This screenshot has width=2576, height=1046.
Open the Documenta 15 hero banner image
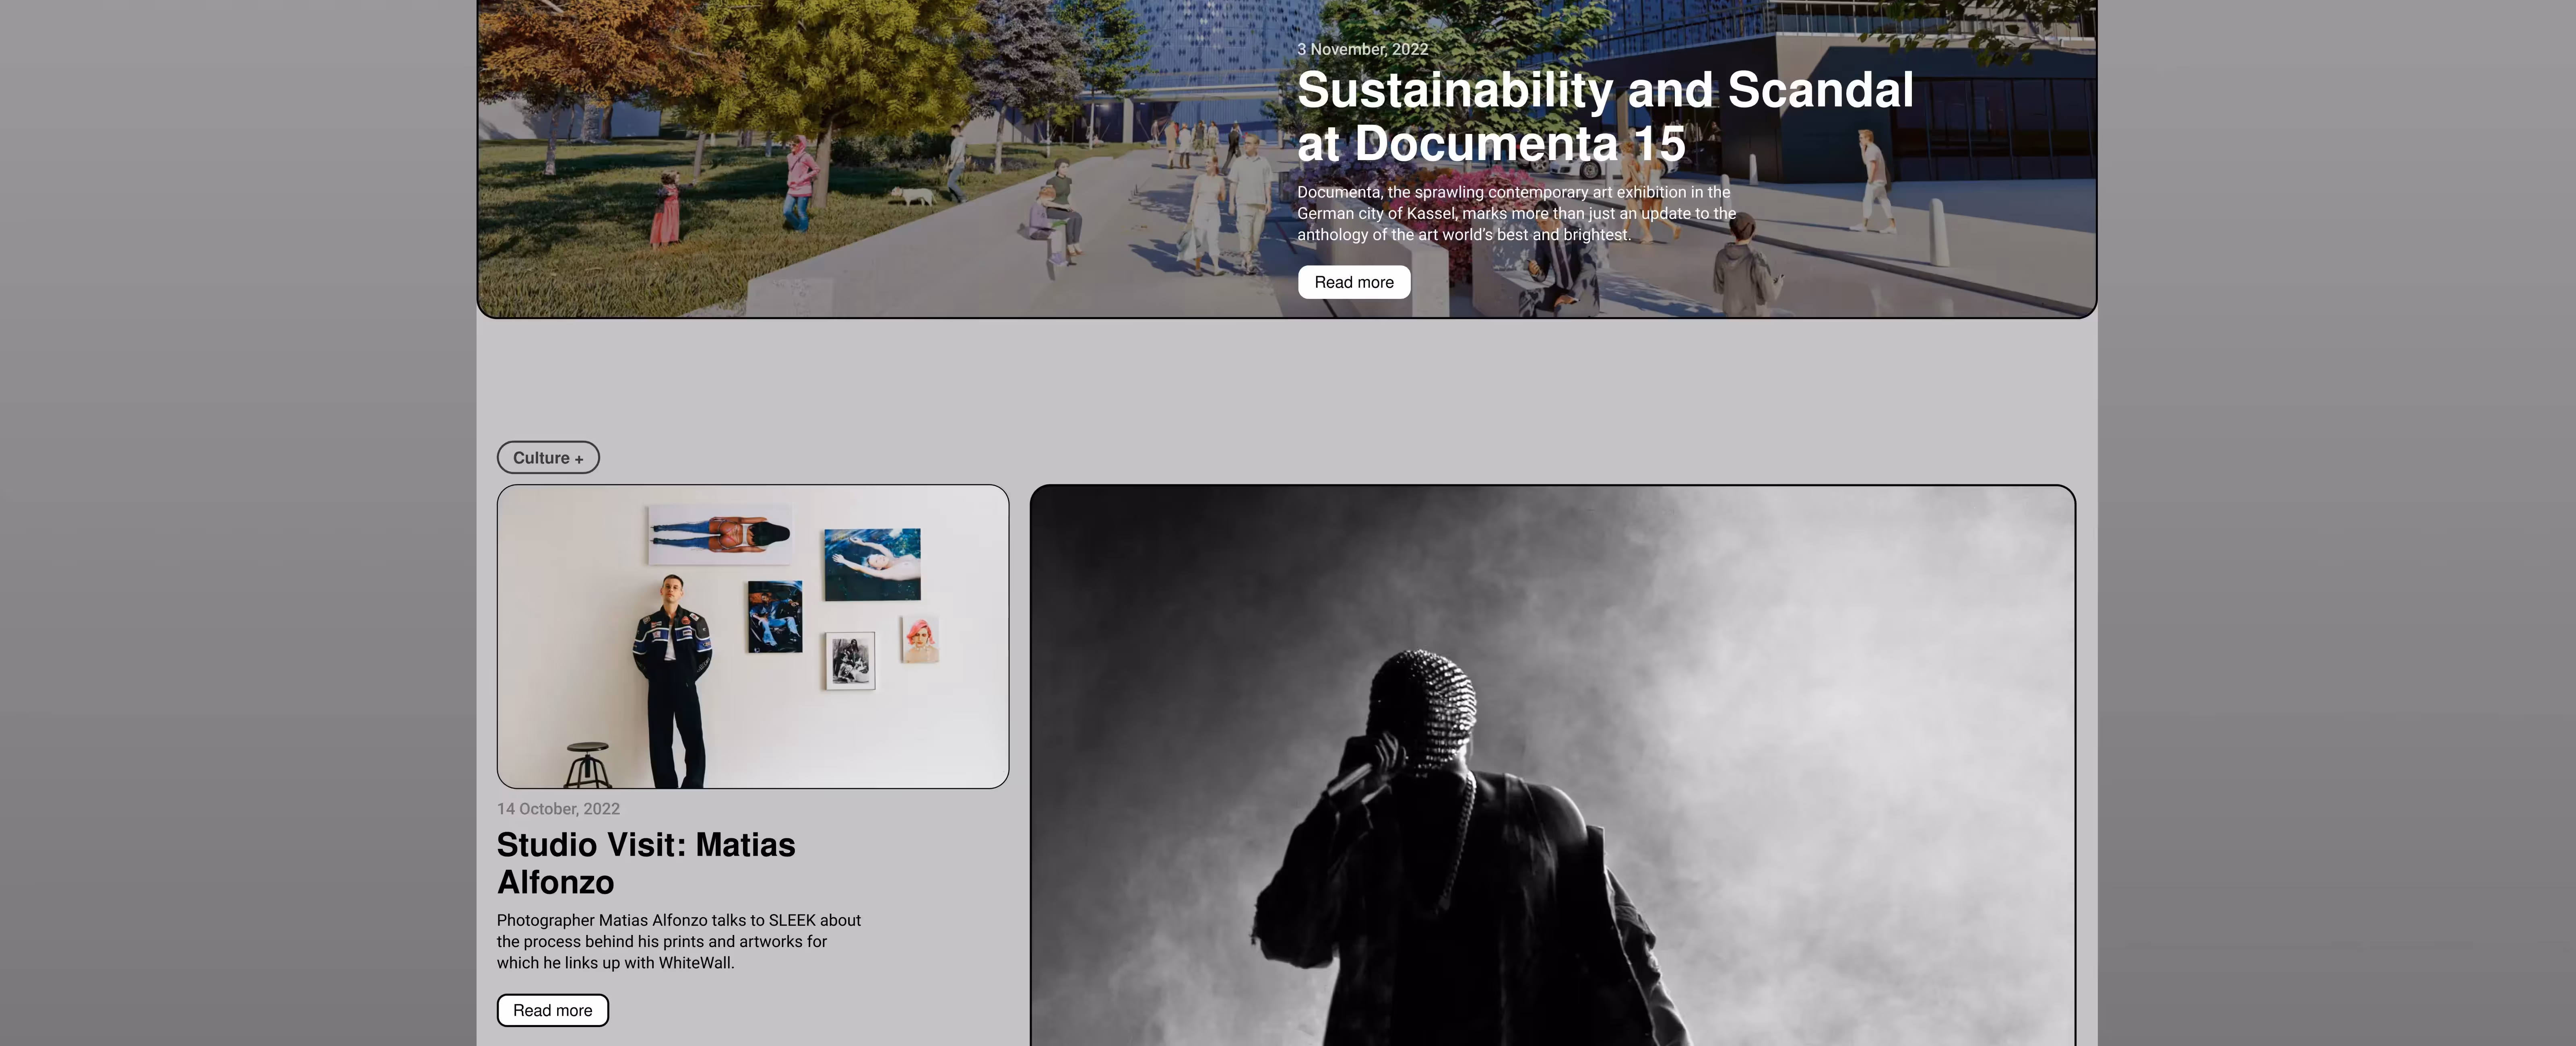(1287, 159)
